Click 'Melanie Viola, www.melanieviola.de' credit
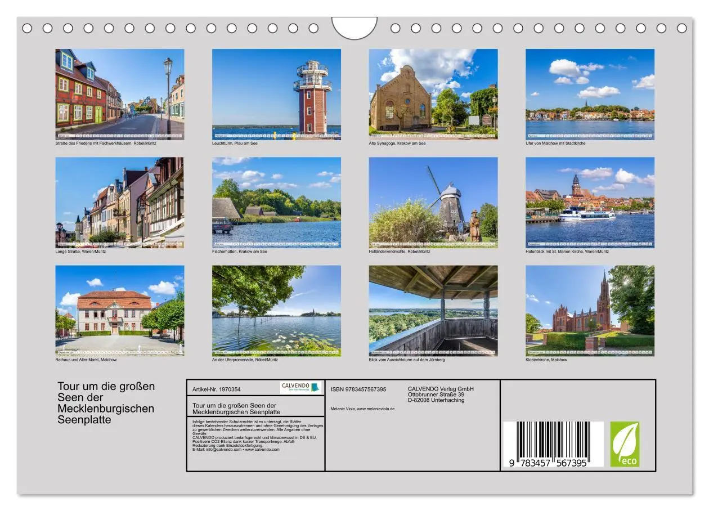 click(362, 409)
